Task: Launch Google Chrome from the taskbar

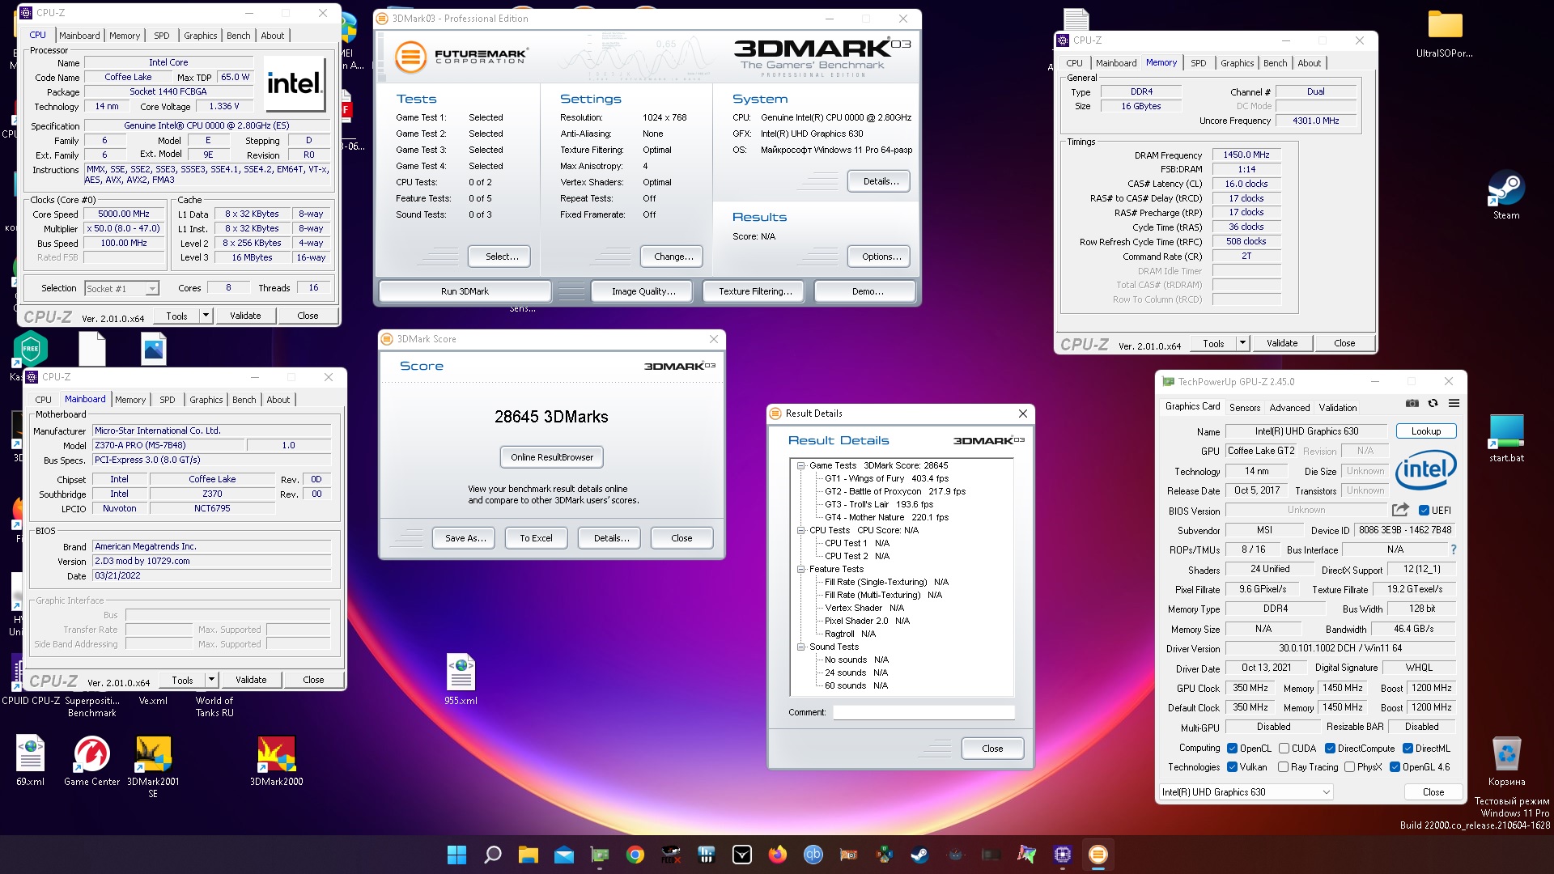Action: [x=635, y=855]
